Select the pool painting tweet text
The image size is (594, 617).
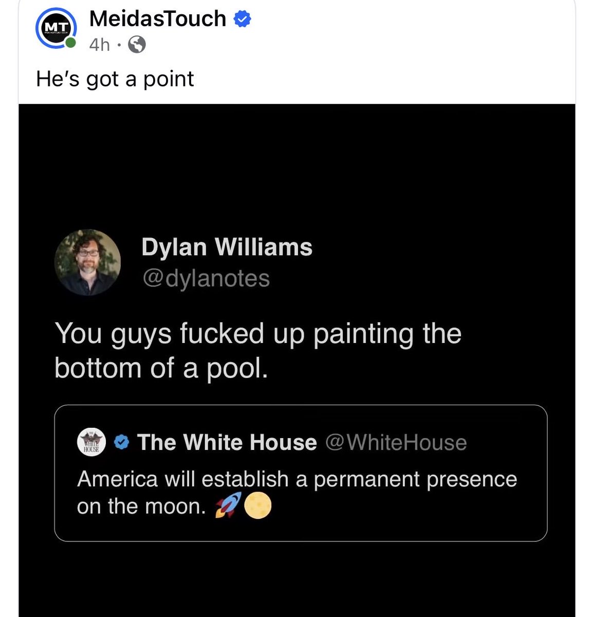pos(258,351)
